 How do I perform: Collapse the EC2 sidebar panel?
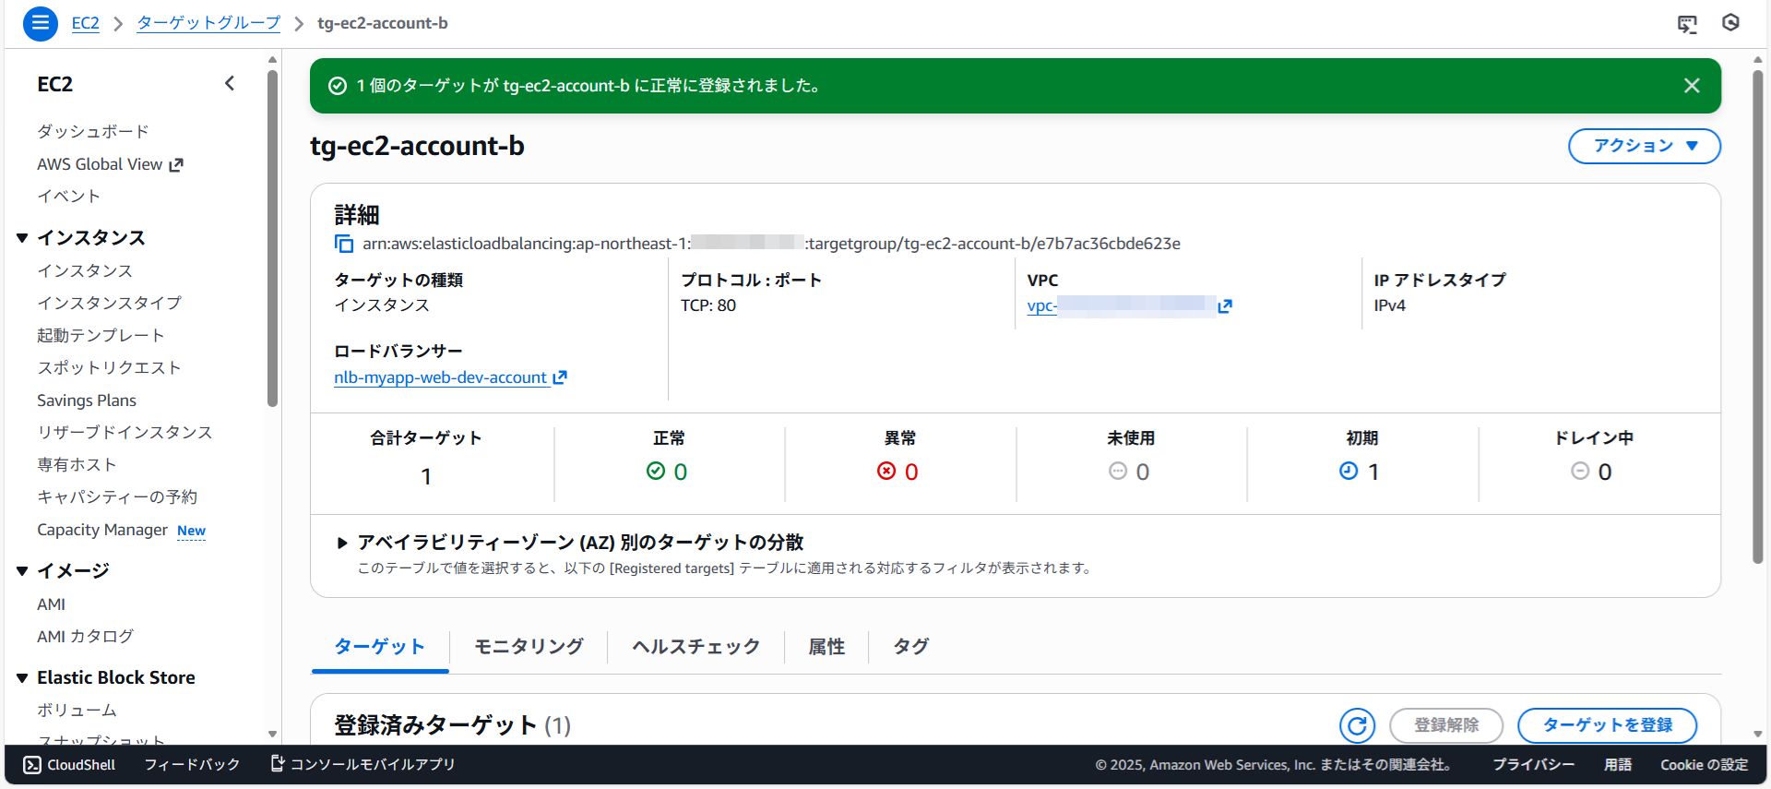[230, 84]
